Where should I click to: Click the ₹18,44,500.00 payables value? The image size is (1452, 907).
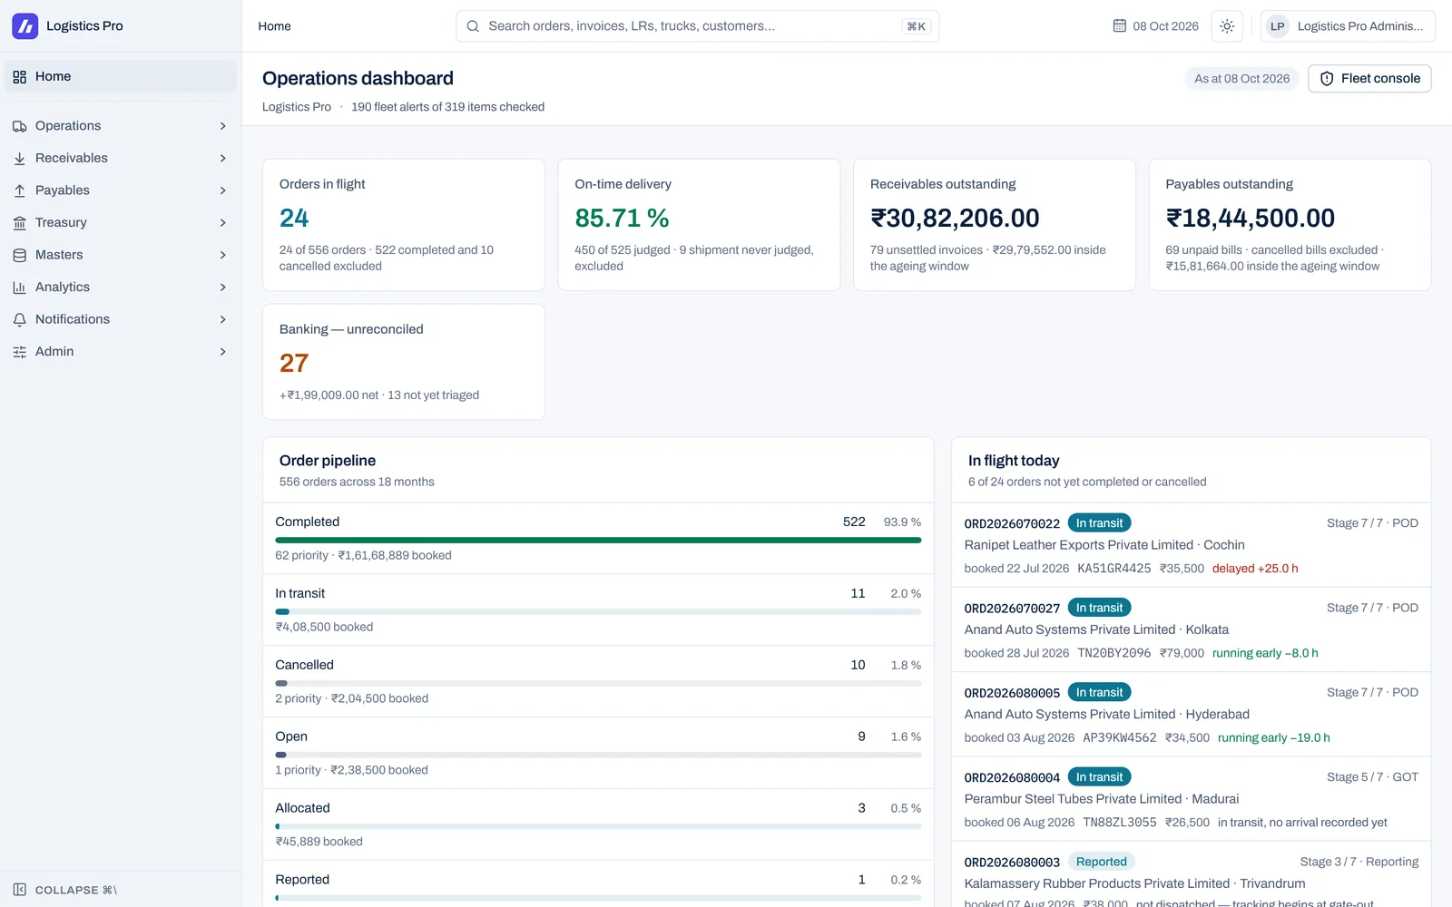[x=1251, y=219]
